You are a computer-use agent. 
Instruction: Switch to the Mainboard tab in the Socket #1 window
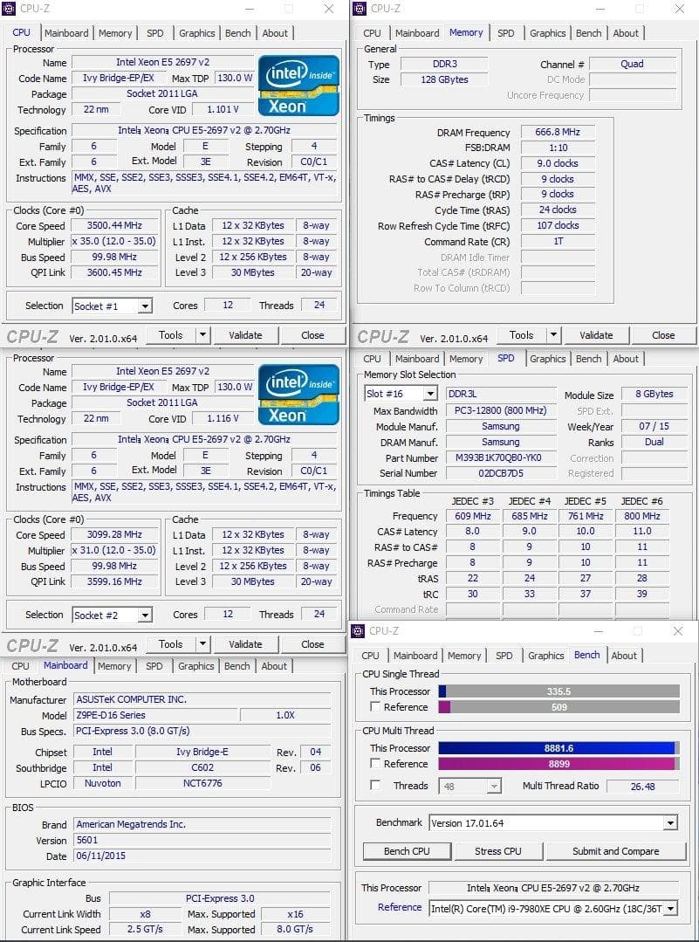click(x=66, y=33)
